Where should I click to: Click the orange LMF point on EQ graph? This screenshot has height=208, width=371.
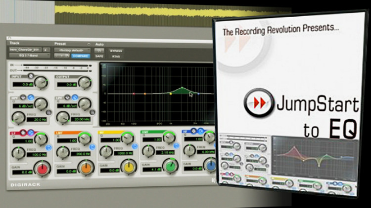[x=145, y=94]
